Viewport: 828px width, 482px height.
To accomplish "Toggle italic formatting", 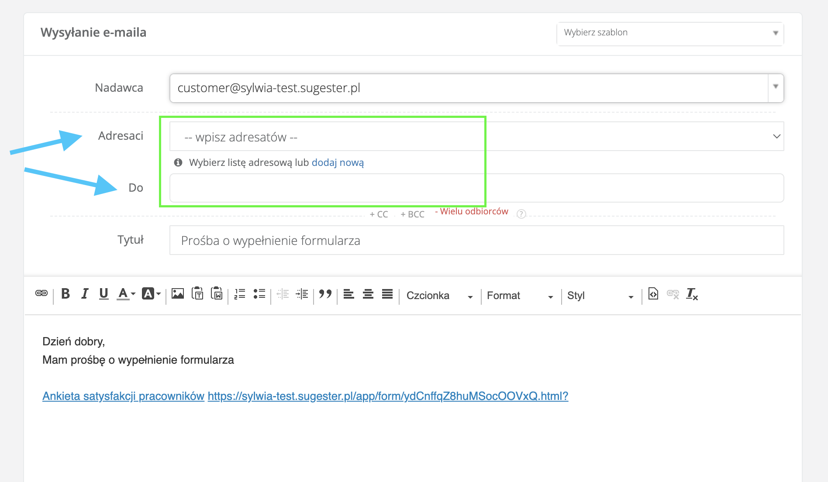I will pyautogui.click(x=85, y=294).
